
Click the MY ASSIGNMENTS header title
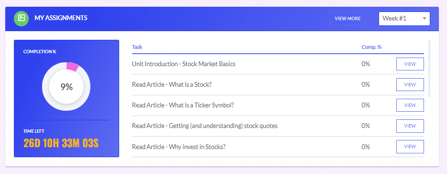[61, 18]
